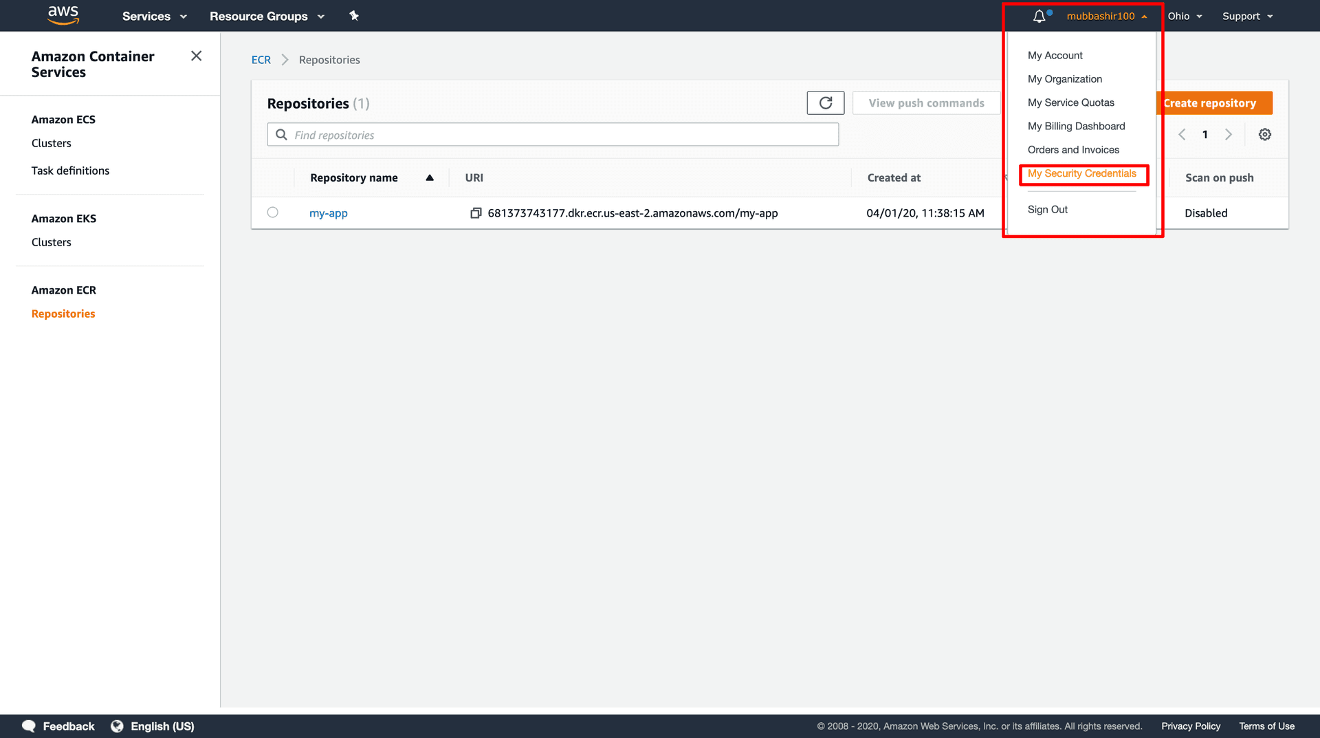The height and width of the screenshot is (738, 1320).
Task: Click the Repositories breadcrumb text
Action: [329, 60]
